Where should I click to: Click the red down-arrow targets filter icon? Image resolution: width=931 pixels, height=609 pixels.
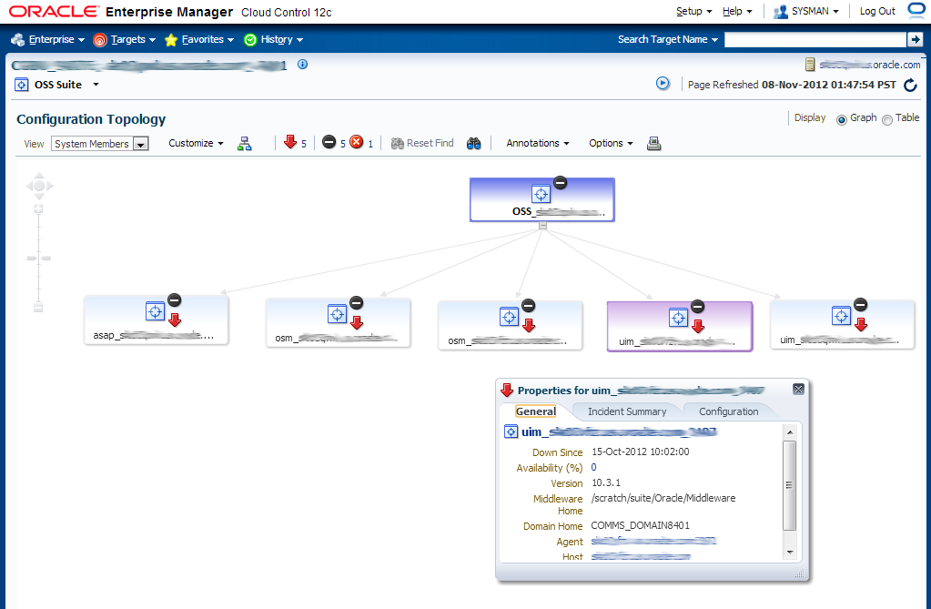click(x=290, y=142)
